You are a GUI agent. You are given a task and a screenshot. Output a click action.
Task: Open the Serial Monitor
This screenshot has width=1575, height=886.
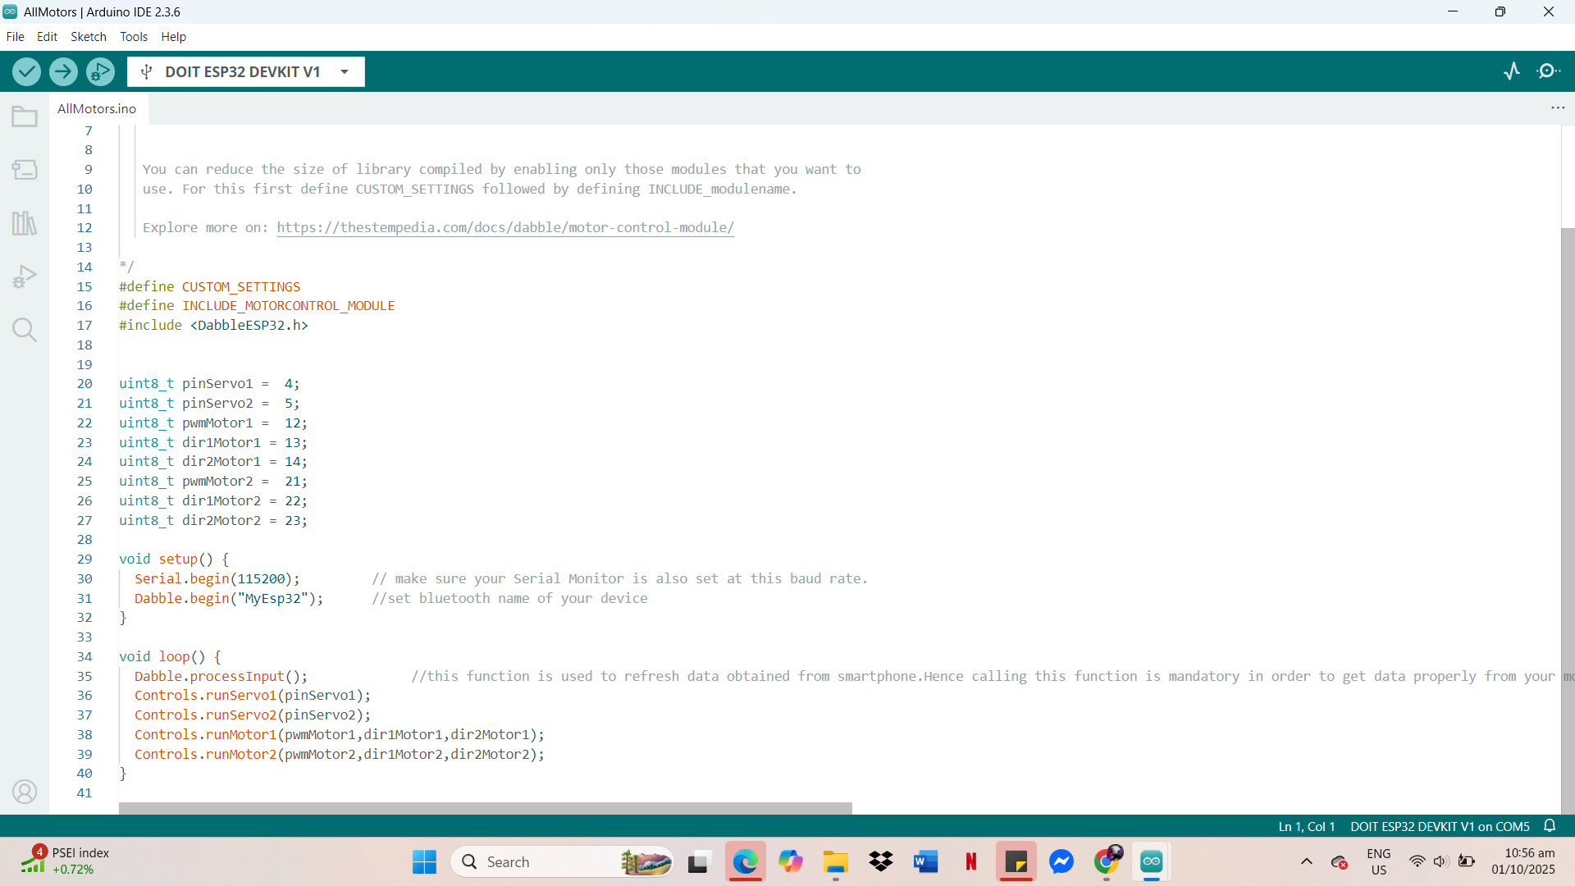(1549, 71)
